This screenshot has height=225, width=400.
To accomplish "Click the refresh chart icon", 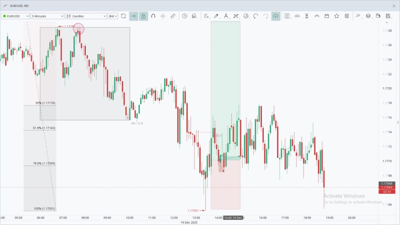I will 123,16.
